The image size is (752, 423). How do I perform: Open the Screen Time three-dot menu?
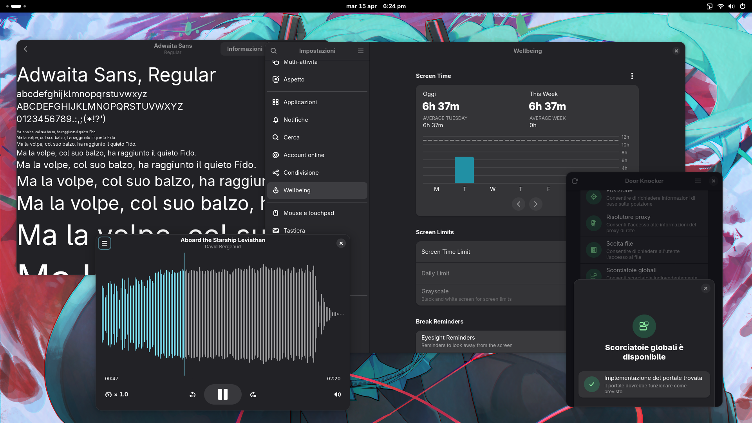(x=632, y=76)
